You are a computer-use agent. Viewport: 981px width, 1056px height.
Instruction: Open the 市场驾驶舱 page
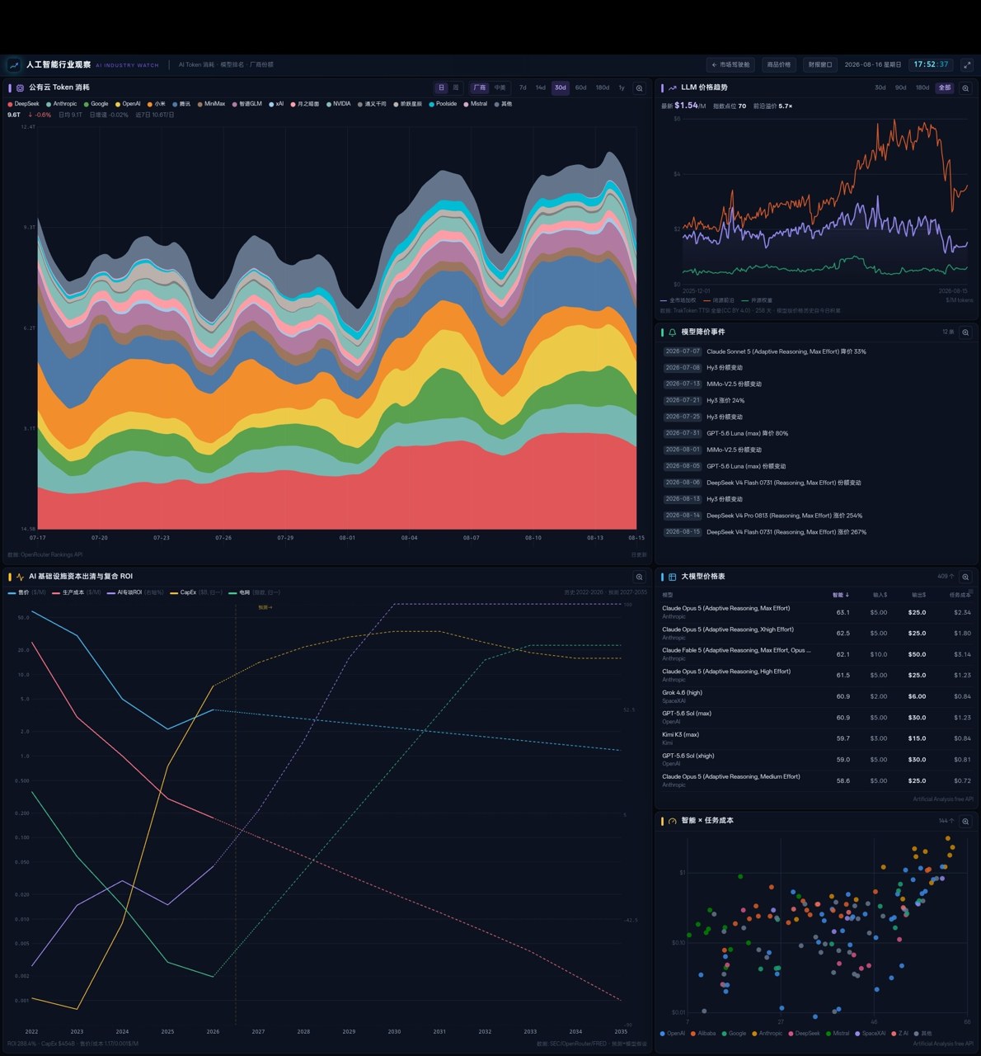pos(731,64)
